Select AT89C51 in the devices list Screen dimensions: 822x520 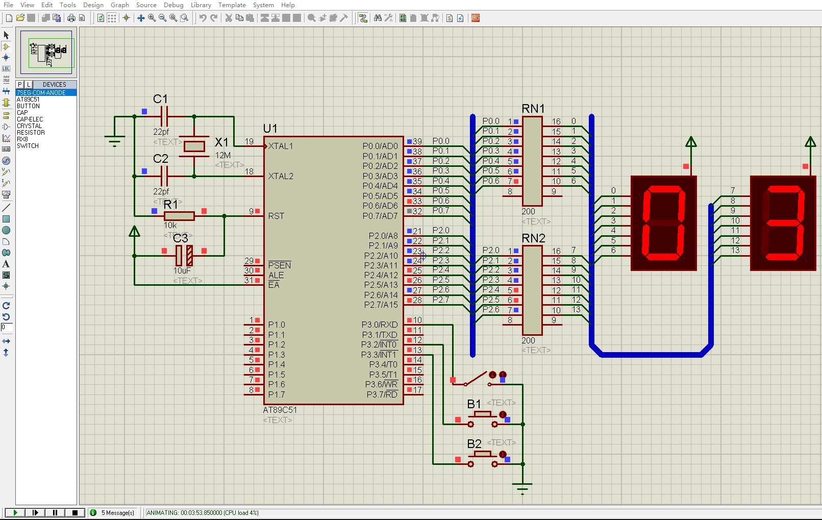pos(28,100)
